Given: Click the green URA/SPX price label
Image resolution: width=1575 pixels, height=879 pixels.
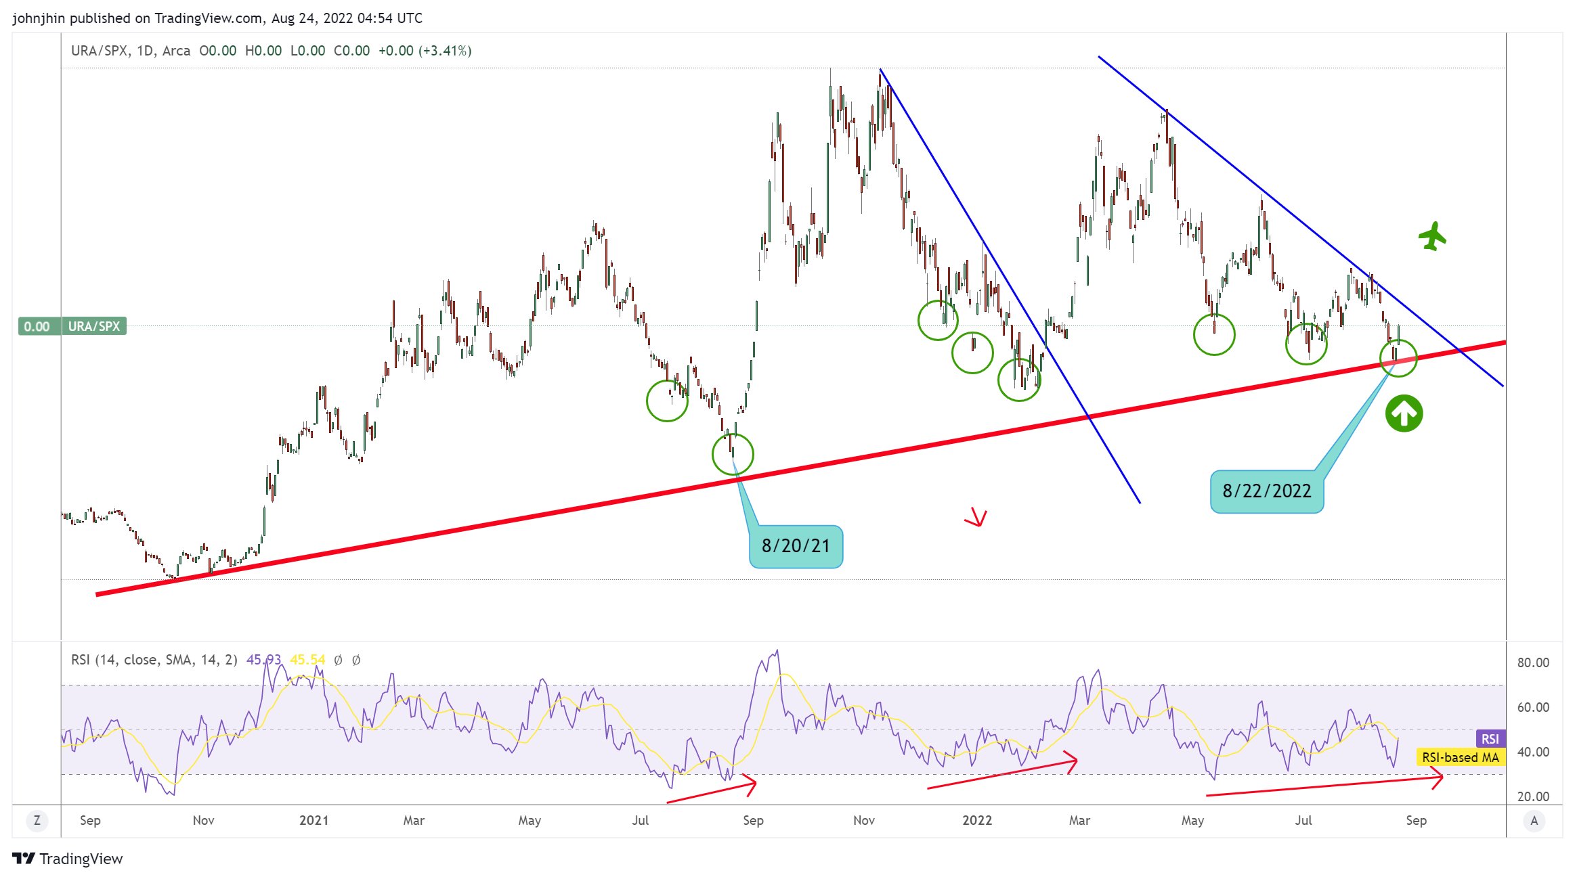Looking at the screenshot, I should (x=94, y=326).
